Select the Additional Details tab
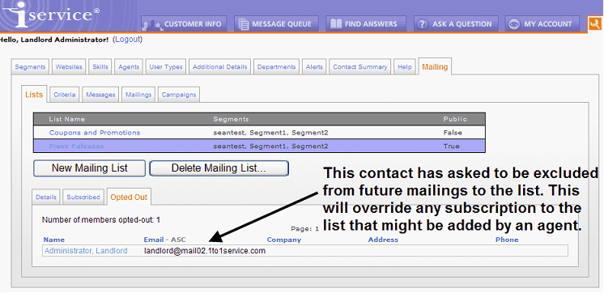Screen dimensions: 604x293 click(220, 66)
